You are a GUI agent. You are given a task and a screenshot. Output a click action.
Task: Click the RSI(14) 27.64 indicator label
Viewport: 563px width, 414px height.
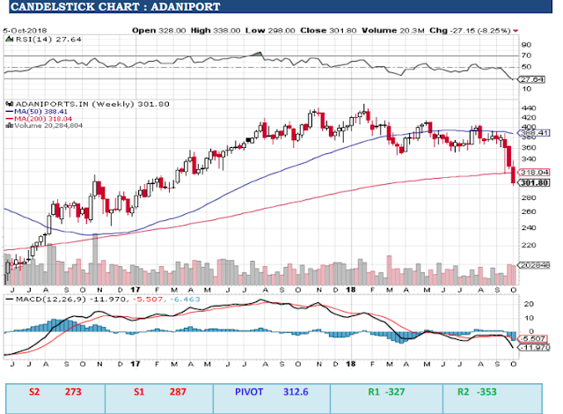coord(48,39)
